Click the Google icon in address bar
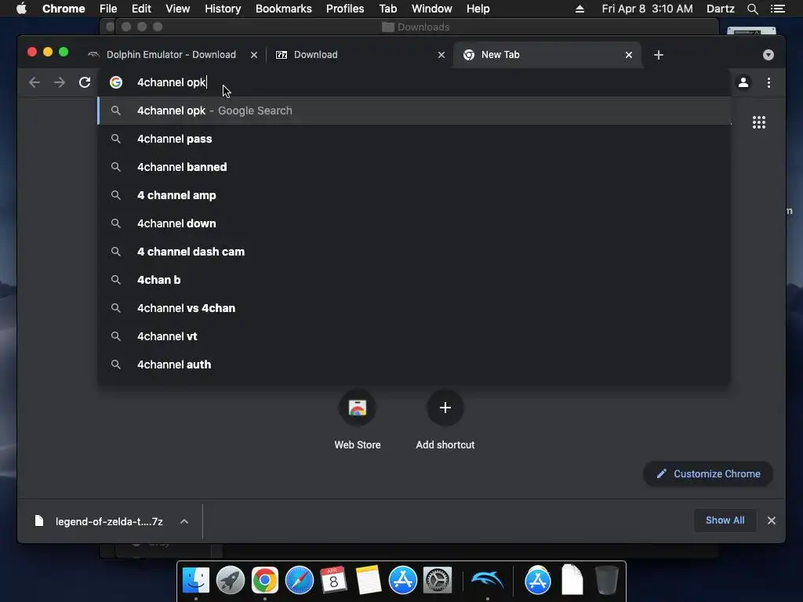 coord(116,82)
